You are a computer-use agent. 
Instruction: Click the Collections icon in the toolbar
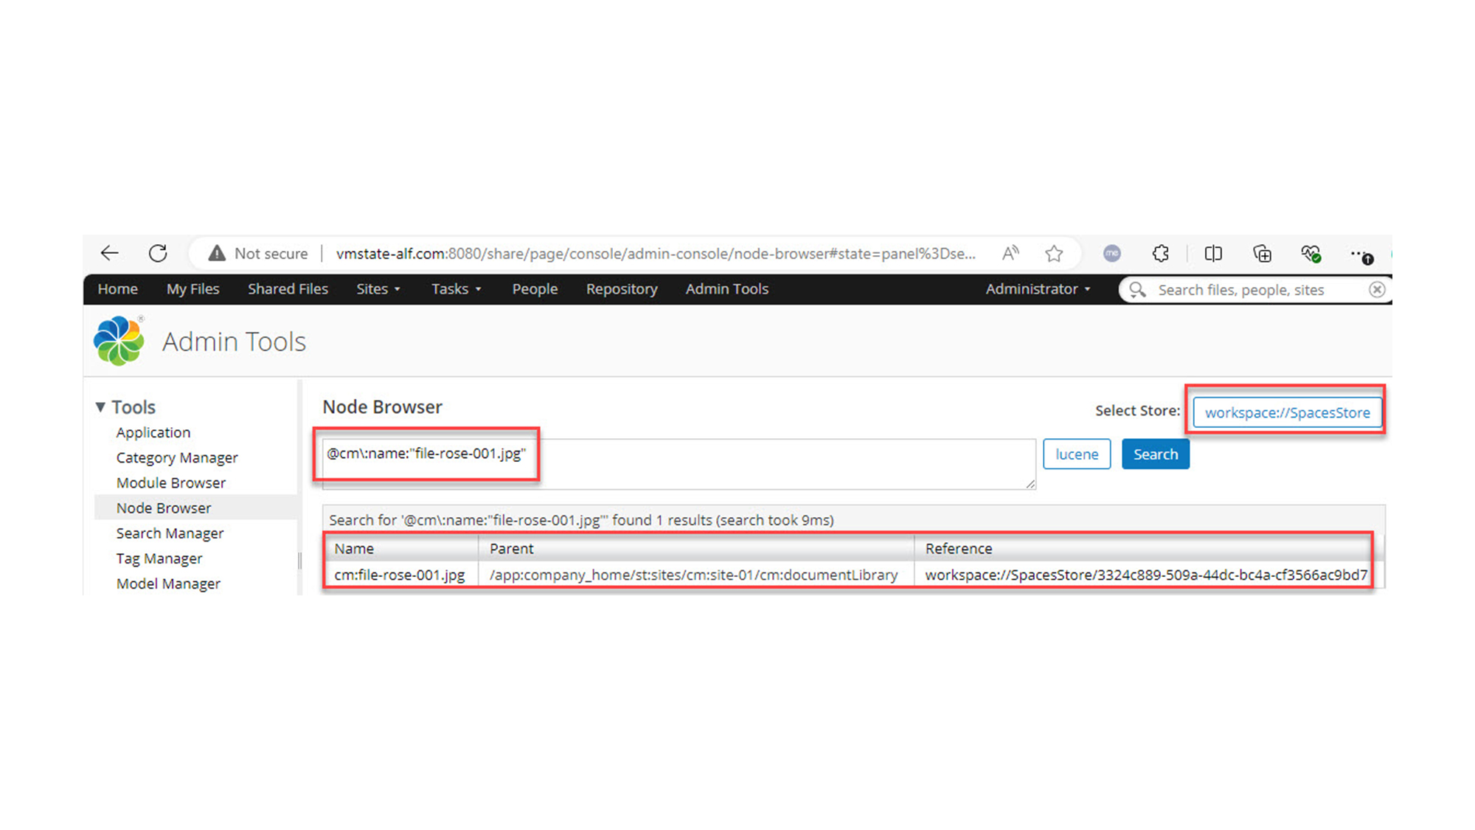click(x=1262, y=253)
